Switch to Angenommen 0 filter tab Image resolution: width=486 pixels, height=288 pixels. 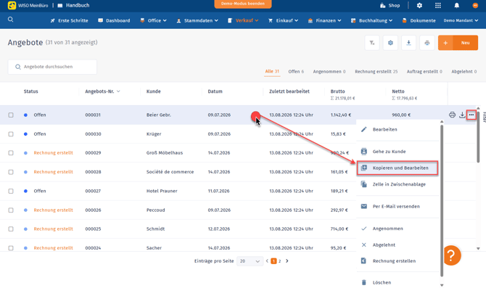tap(329, 72)
